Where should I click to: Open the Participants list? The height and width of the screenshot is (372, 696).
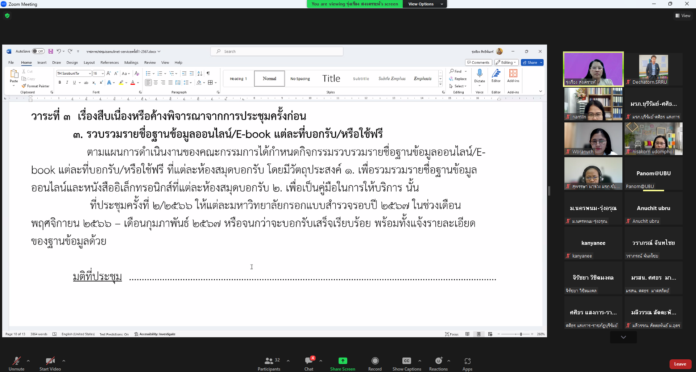[269, 361]
